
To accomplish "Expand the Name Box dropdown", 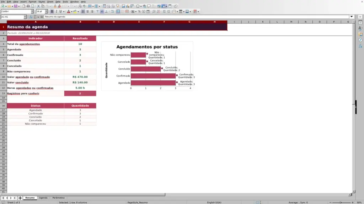I will click(25, 17).
